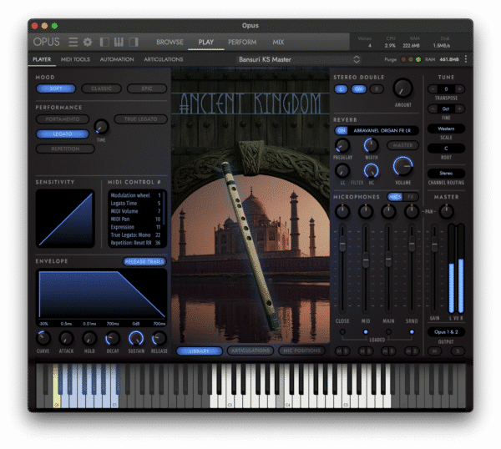The height and width of the screenshot is (449, 501).
Task: Select the Soft mood
Action: [56, 88]
